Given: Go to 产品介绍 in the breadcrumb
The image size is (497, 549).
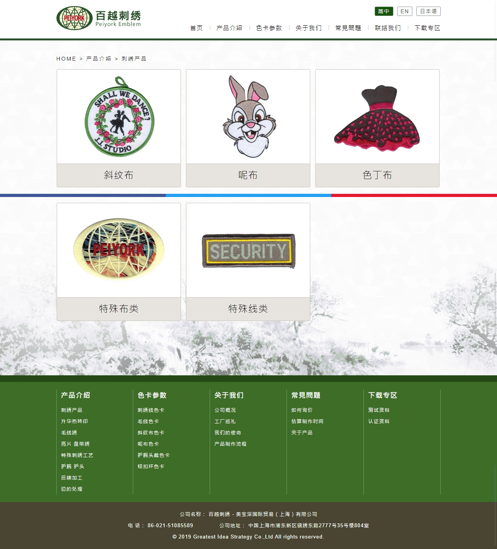Looking at the screenshot, I should coord(99,59).
